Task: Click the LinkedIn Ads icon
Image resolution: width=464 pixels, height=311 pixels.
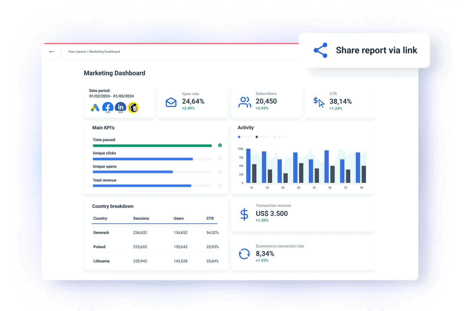Action: pos(120,107)
